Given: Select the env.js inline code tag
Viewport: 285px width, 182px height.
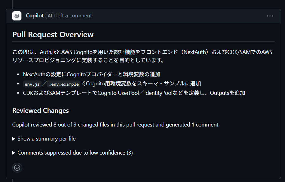Looking at the screenshot, I should tap(32, 84).
